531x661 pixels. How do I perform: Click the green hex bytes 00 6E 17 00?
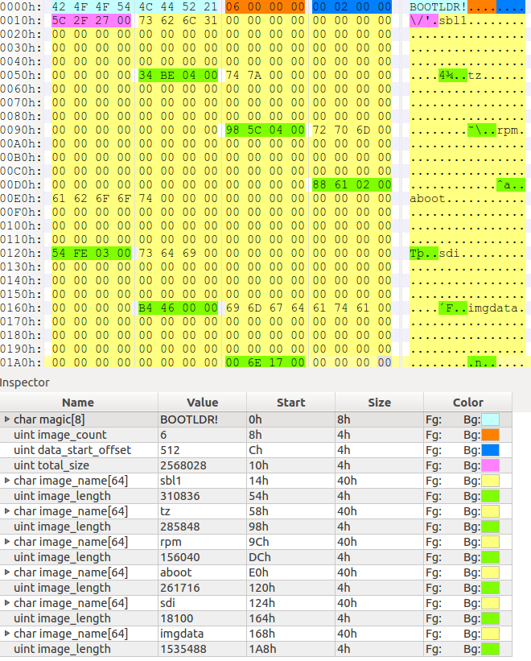pyautogui.click(x=265, y=362)
